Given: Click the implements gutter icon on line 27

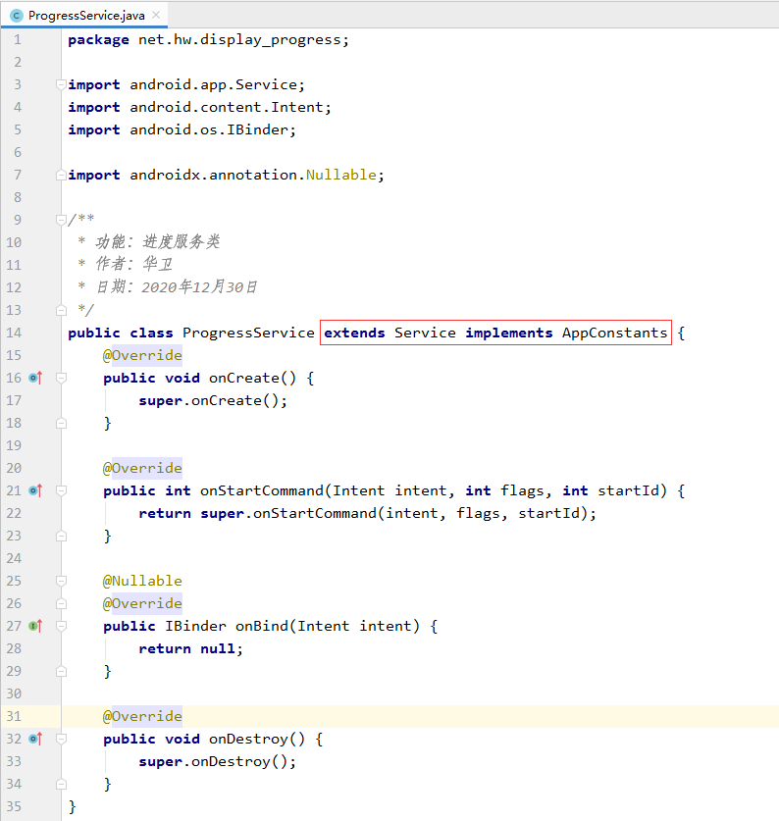Looking at the screenshot, I should coord(35,626).
